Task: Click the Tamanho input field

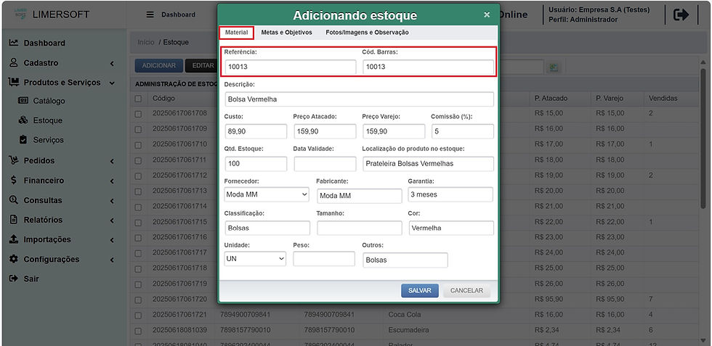Action: (359, 228)
